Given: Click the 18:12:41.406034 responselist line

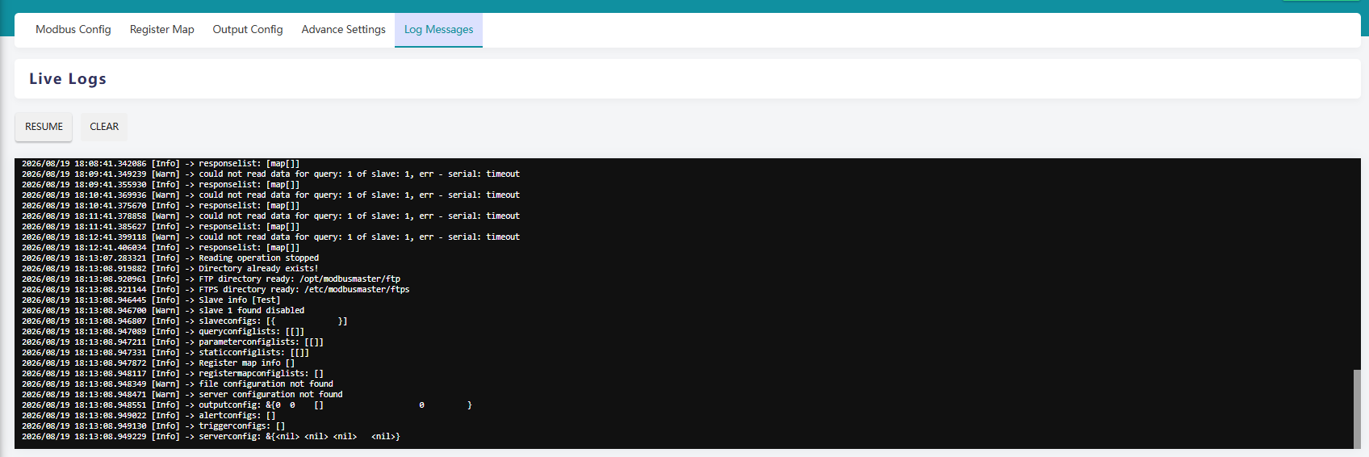Looking at the screenshot, I should pyautogui.click(x=161, y=248).
